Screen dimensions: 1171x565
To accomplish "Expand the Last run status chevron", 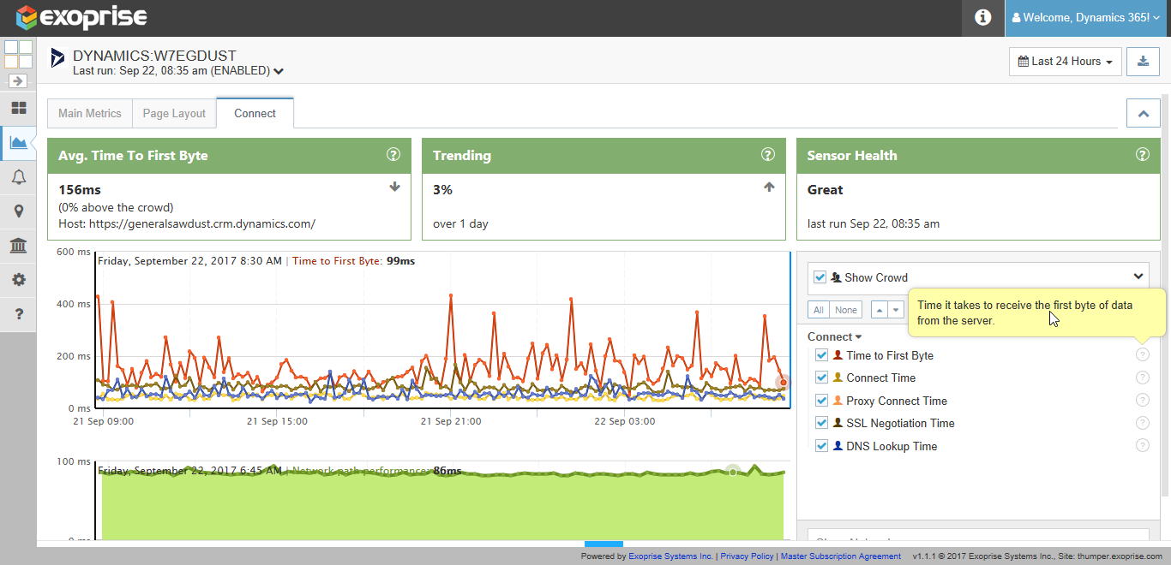I will pos(279,71).
